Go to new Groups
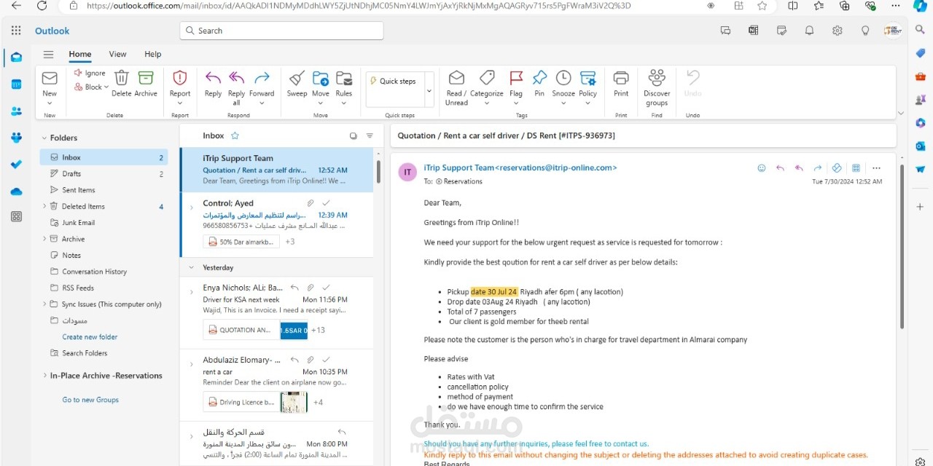The width and height of the screenshot is (933, 466). 90,399
